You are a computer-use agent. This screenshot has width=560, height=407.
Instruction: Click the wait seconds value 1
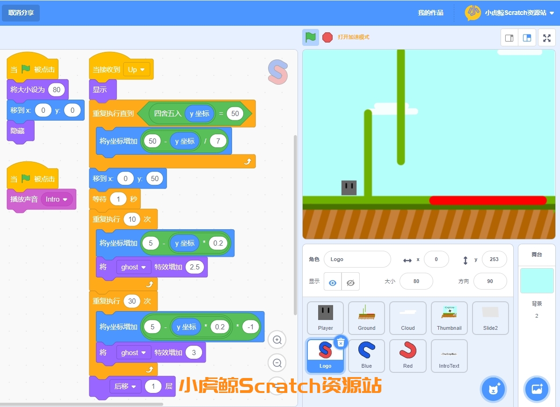118,199
